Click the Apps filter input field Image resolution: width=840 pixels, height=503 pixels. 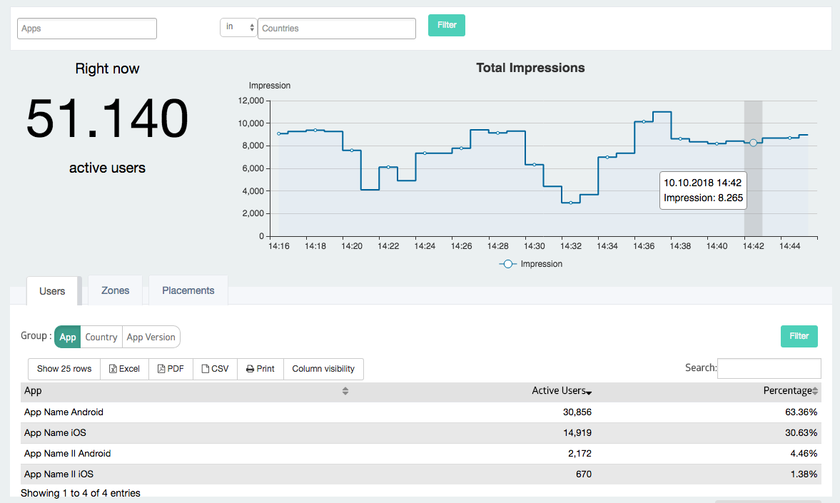87,29
